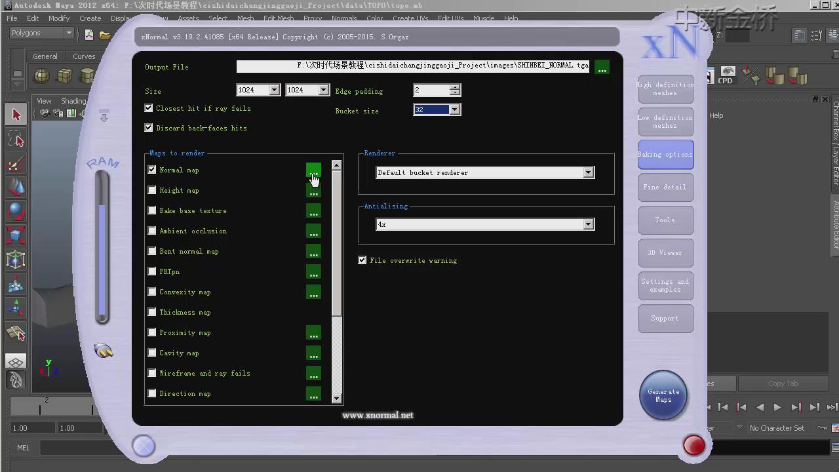This screenshot has width=839, height=472.
Task: Select Maya's arrow Select tool
Action: coord(16,115)
